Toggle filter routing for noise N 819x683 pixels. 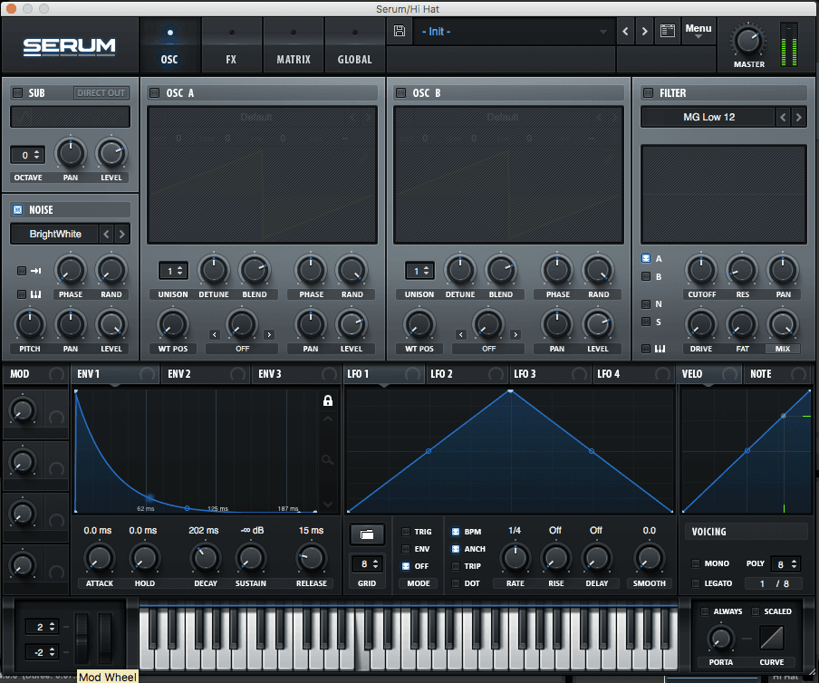tap(646, 303)
